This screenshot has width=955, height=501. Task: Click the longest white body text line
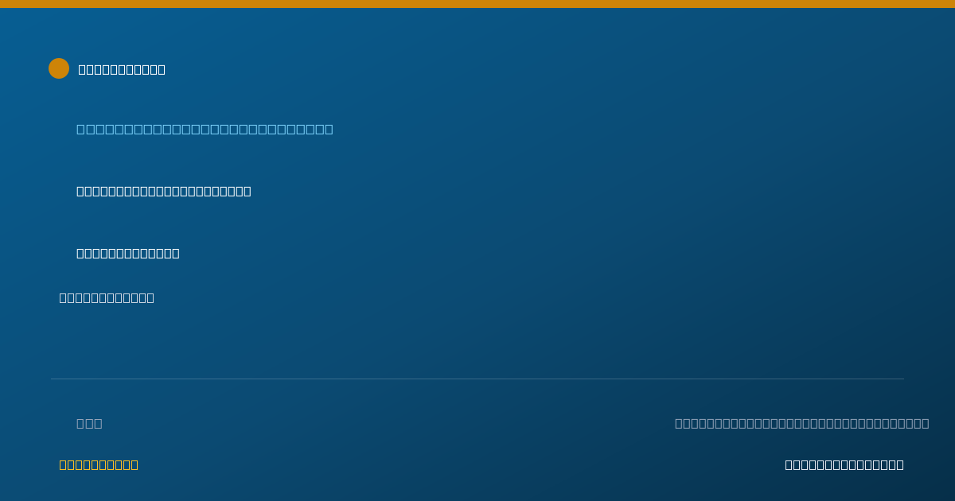164,191
